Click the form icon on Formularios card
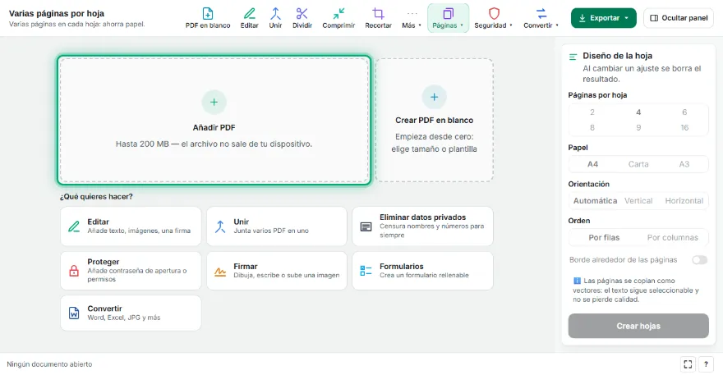 click(366, 271)
